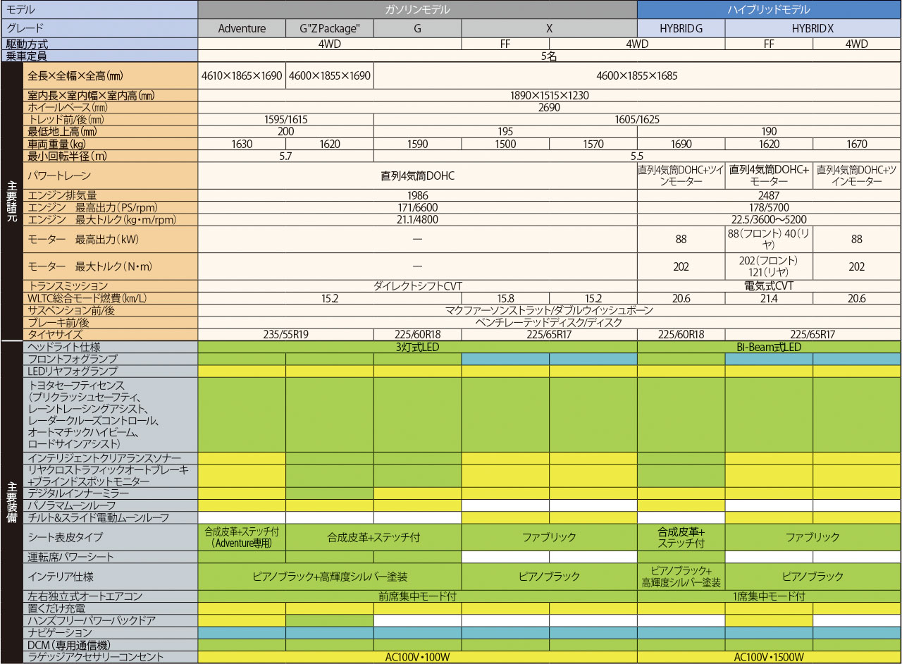
Task: Click the トランスミッション row label
Action: coord(111,286)
